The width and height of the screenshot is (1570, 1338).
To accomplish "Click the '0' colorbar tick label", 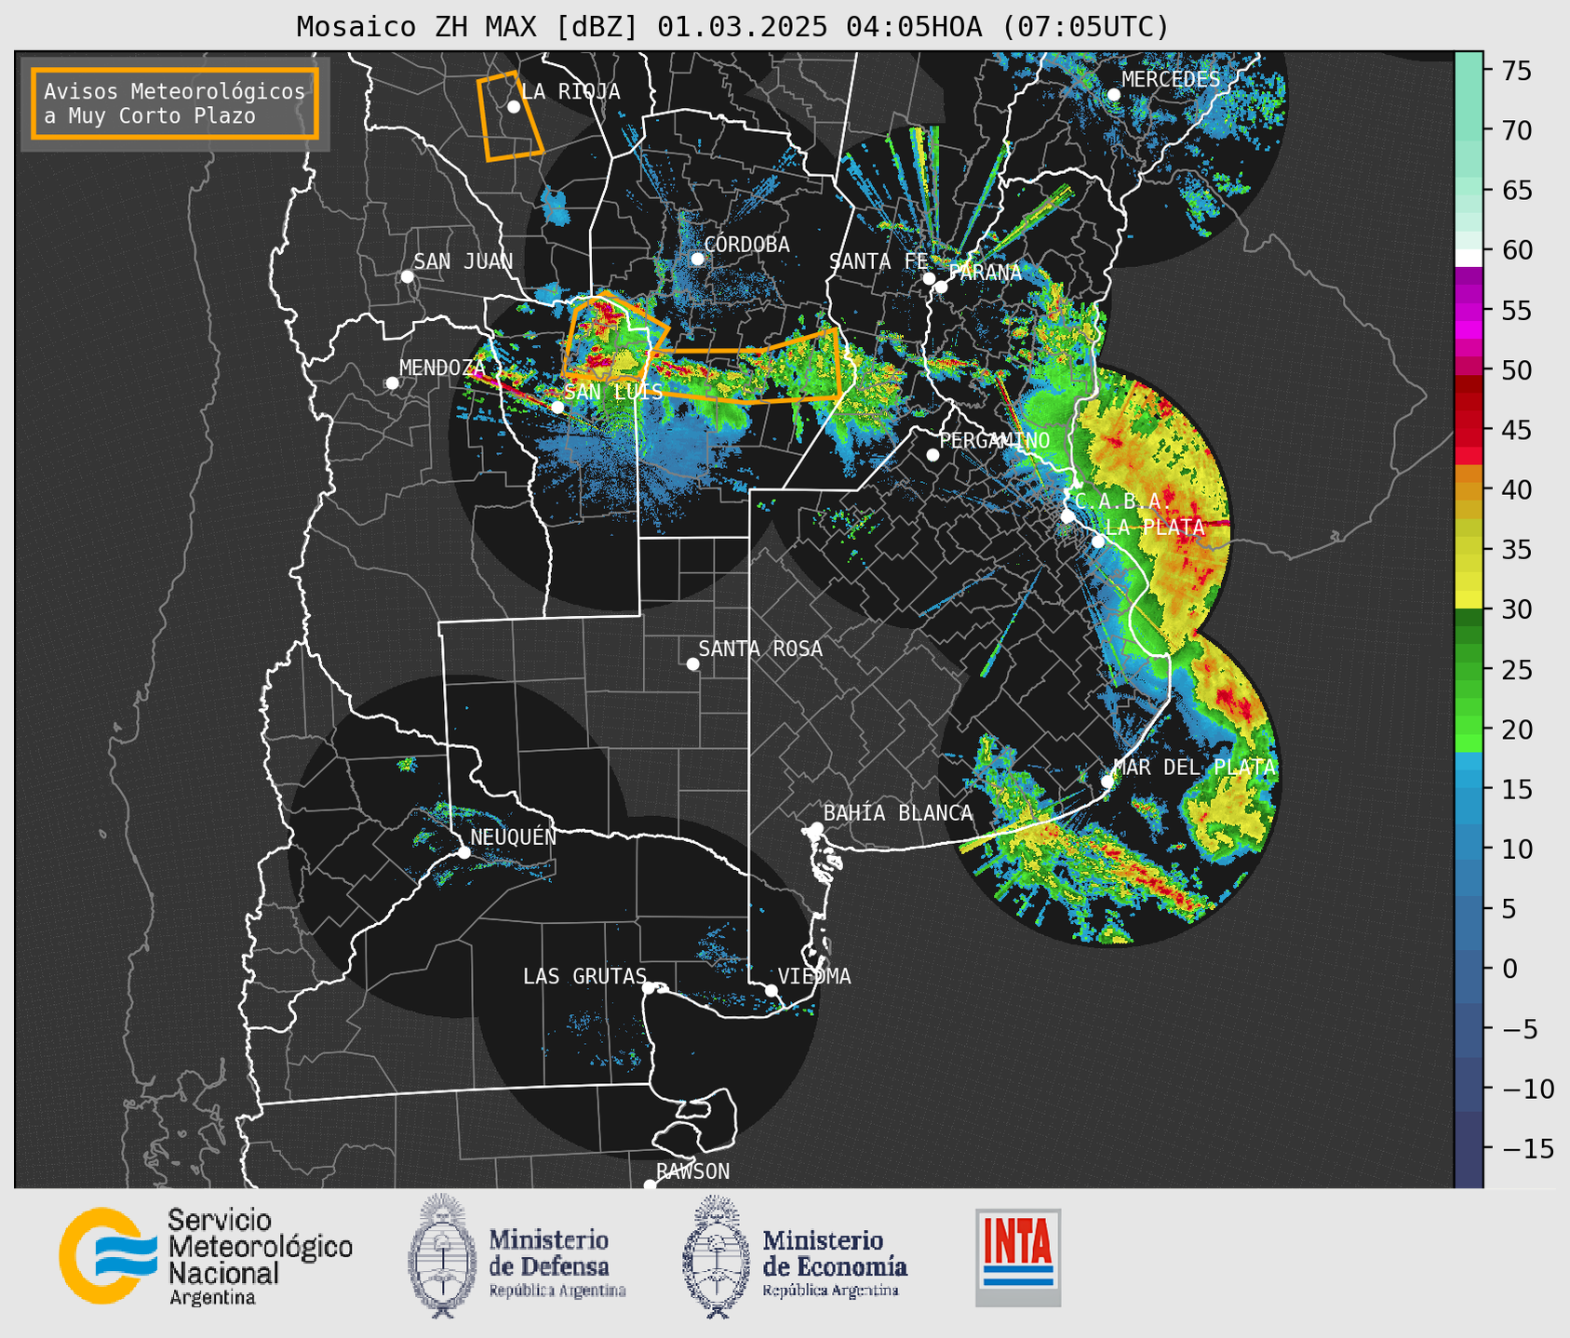I will (1510, 970).
